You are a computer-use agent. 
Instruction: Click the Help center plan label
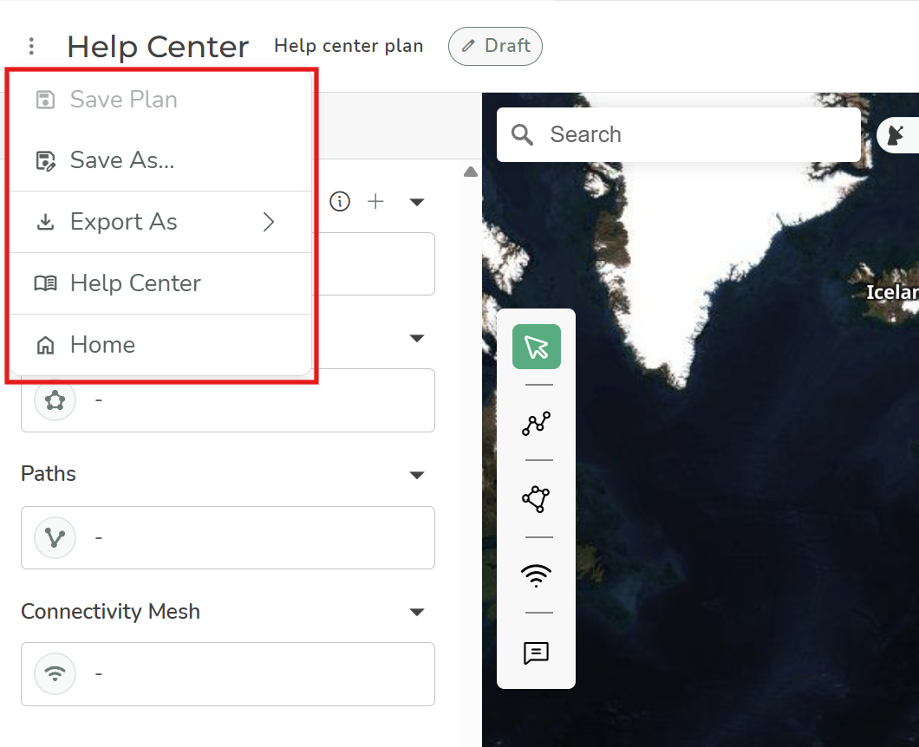click(x=349, y=46)
